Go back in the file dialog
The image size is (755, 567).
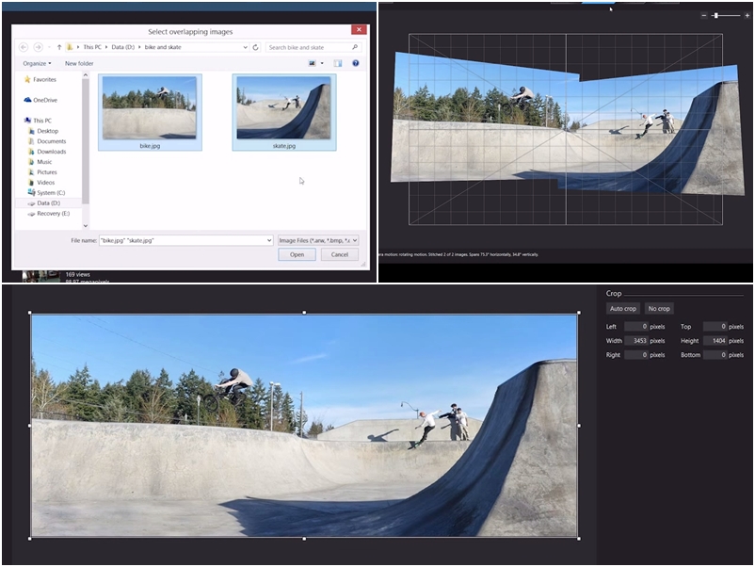coord(24,47)
